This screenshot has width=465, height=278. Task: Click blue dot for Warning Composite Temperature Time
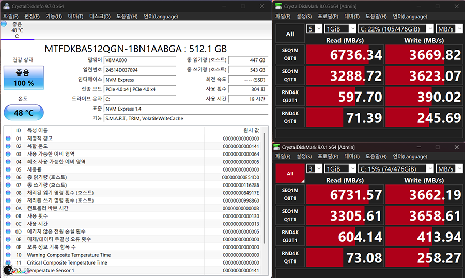click(8, 255)
